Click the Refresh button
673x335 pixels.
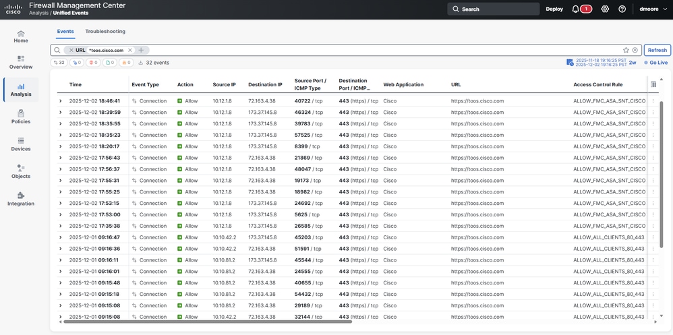pyautogui.click(x=657, y=50)
